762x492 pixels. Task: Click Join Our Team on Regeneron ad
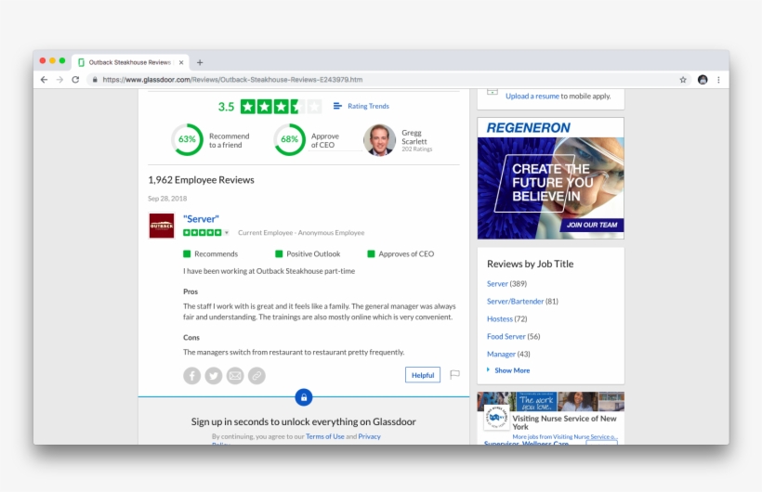click(592, 225)
